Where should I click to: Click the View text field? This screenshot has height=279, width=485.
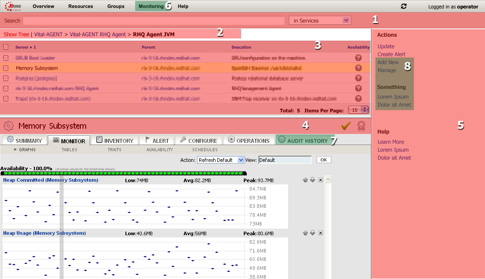[285, 160]
